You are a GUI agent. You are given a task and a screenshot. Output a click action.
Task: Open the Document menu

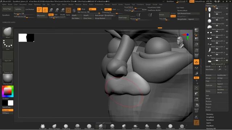coord(23,4)
